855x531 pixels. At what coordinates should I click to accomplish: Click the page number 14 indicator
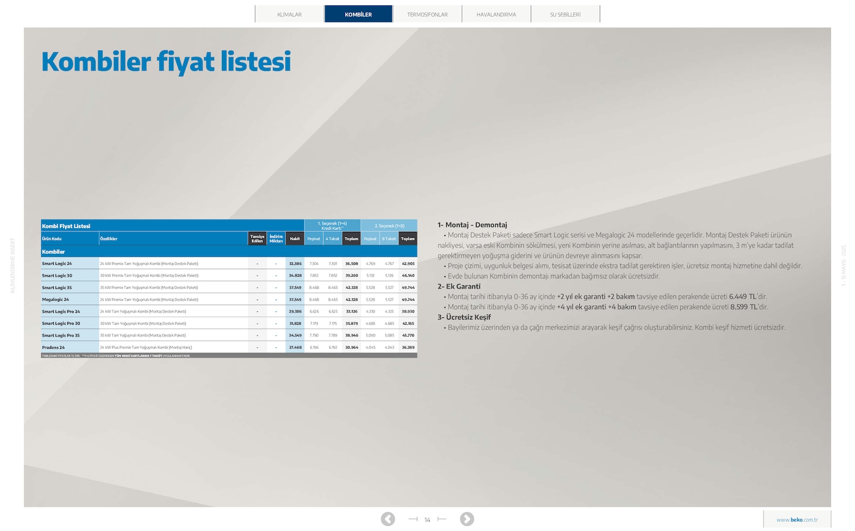(x=428, y=520)
